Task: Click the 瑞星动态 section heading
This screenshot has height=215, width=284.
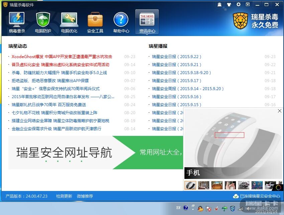Action: 18,46
